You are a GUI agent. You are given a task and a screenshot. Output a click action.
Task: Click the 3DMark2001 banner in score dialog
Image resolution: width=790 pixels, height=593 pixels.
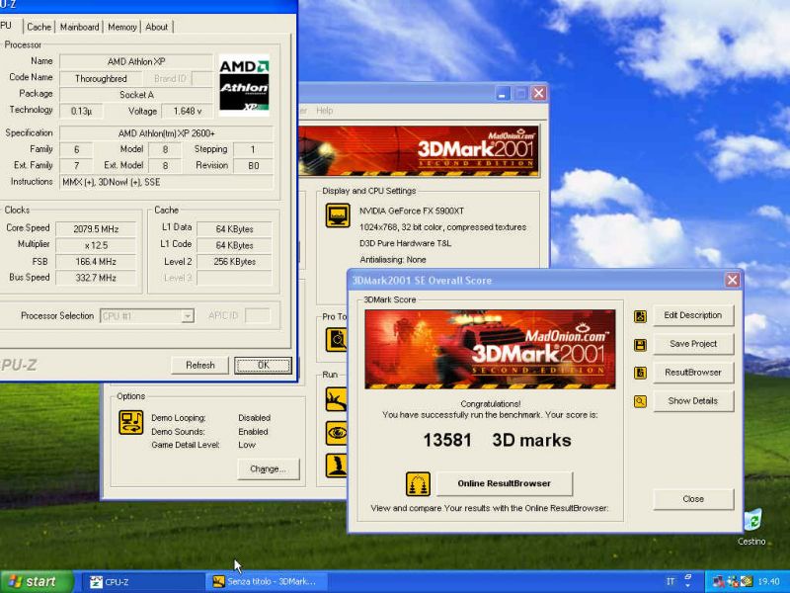coord(490,350)
